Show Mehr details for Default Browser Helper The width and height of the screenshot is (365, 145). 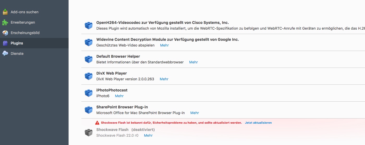[193, 62]
